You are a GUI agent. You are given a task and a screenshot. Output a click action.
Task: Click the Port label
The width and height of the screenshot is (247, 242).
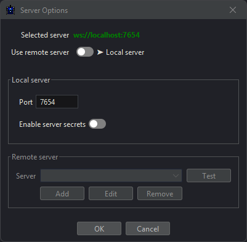[x=26, y=102]
